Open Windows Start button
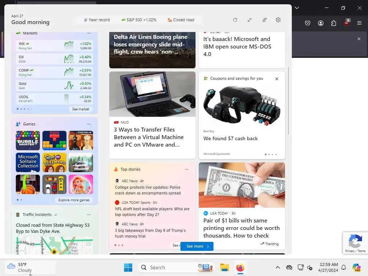The height and width of the screenshot is (276, 368). [128, 267]
